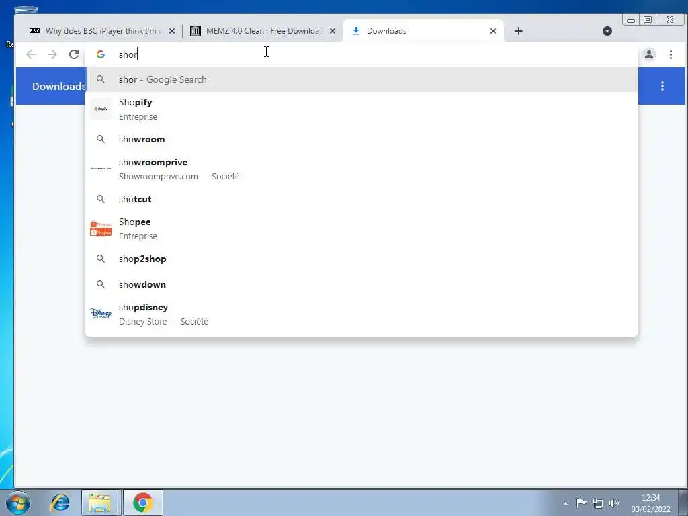
Task: Pick the 'showroom' search suggestion
Action: point(361,139)
